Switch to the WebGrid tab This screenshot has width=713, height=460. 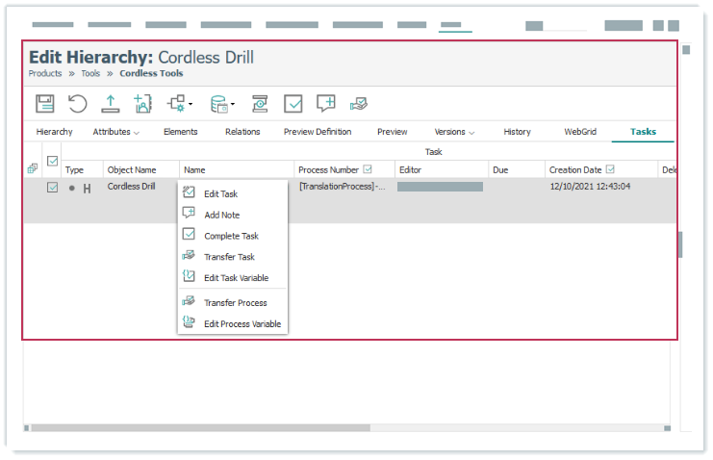tap(580, 132)
